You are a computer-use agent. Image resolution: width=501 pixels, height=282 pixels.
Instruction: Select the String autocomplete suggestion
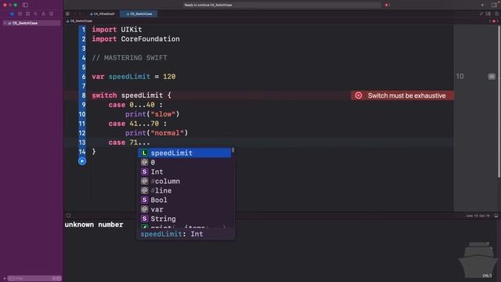(185, 219)
